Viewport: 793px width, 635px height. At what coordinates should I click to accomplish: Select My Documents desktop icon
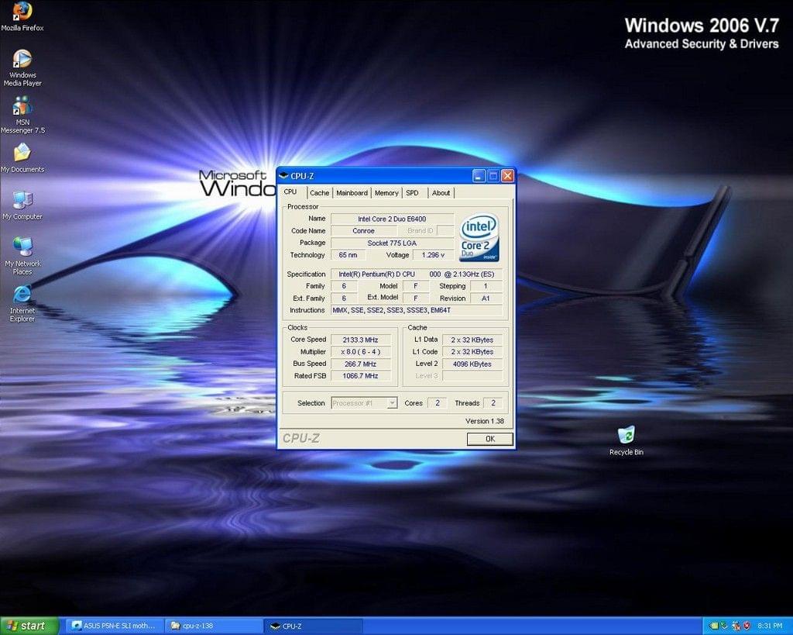[x=22, y=158]
